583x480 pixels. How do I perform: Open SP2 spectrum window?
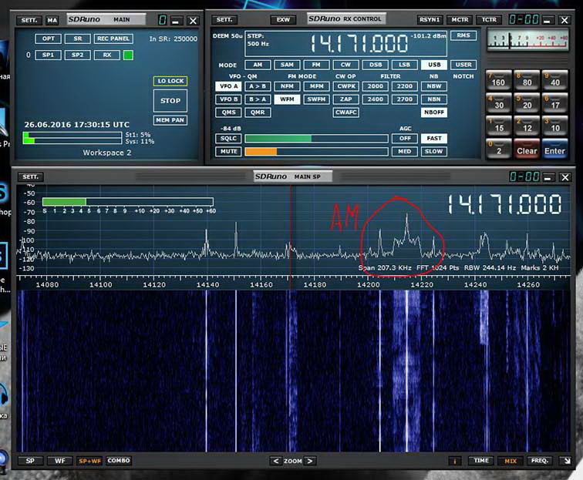78,55
